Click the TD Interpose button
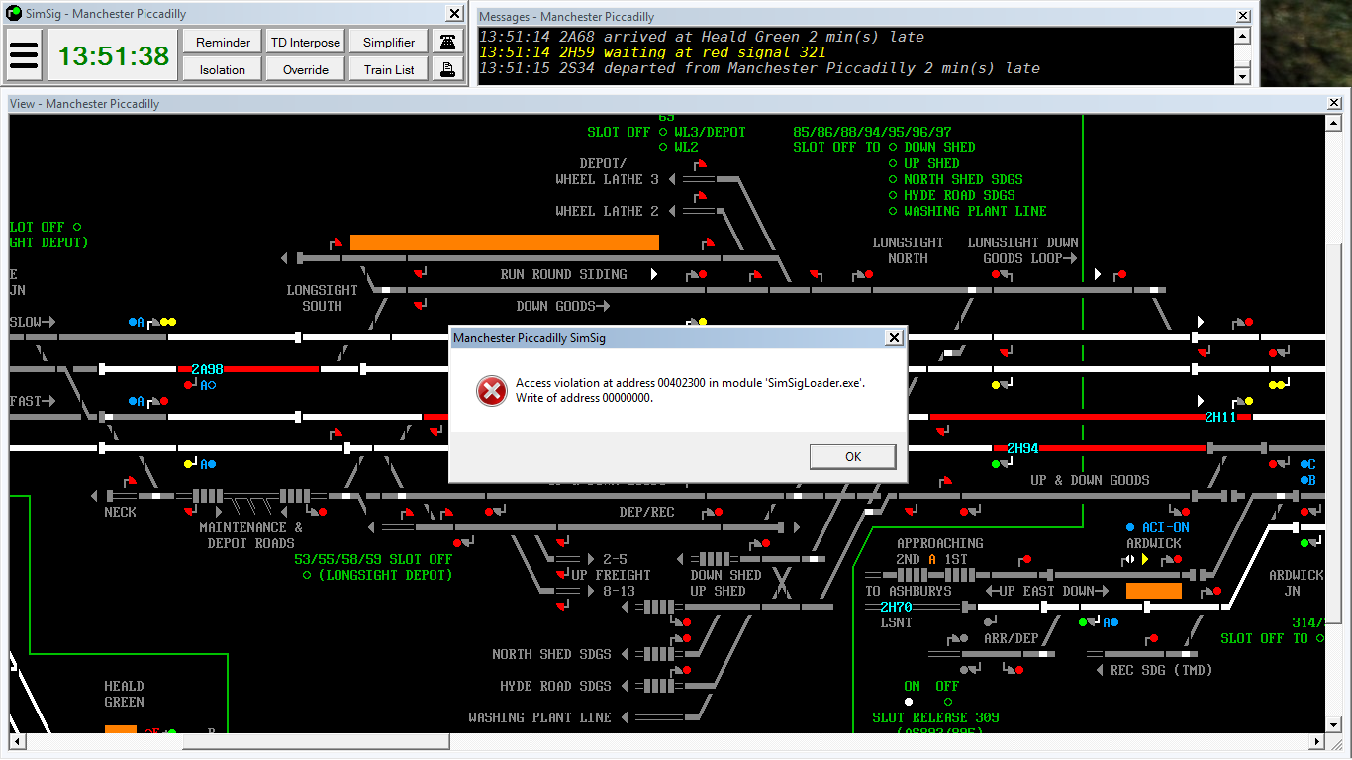 pos(306,42)
